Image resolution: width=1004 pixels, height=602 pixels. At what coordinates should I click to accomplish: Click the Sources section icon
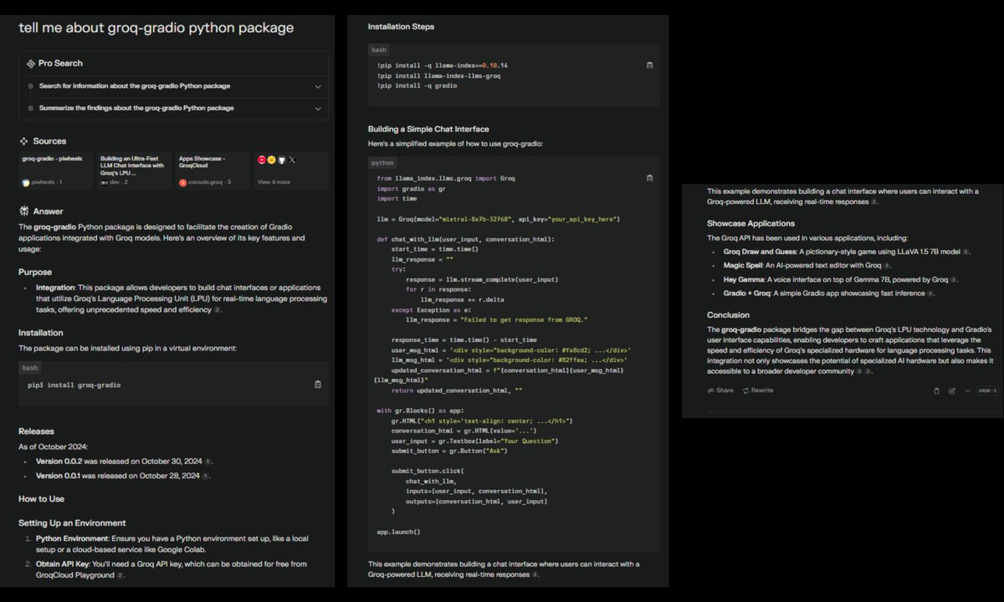point(23,141)
